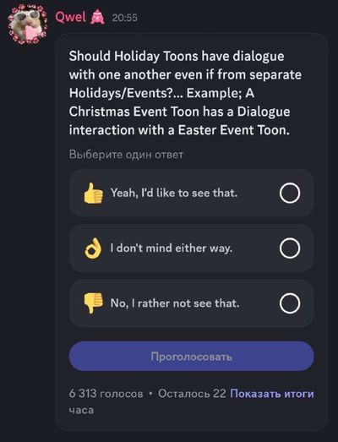Open poll results via Показать итоги
338x442 pixels.
pos(272,394)
